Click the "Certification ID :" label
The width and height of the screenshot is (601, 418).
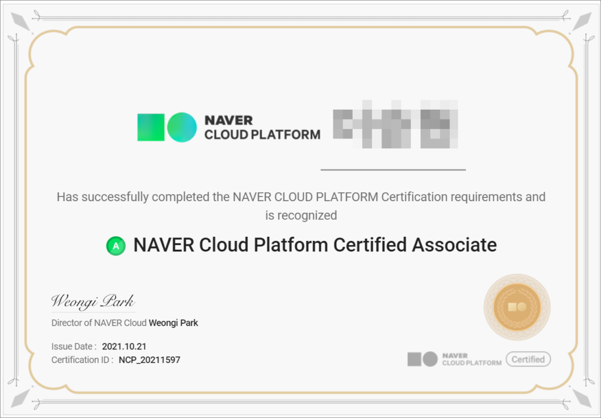pos(82,360)
